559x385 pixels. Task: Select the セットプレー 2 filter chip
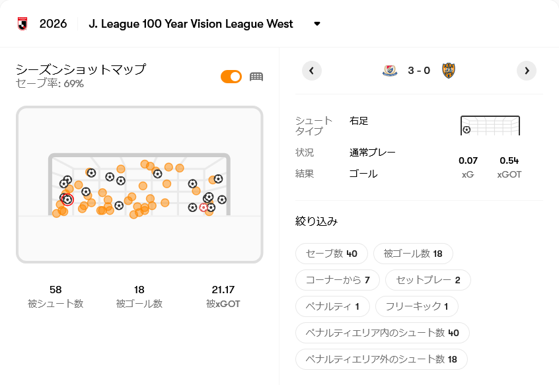[x=428, y=280]
